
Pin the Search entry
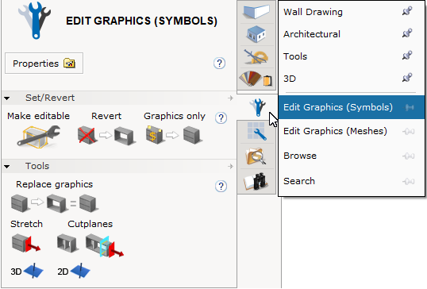coord(409,181)
